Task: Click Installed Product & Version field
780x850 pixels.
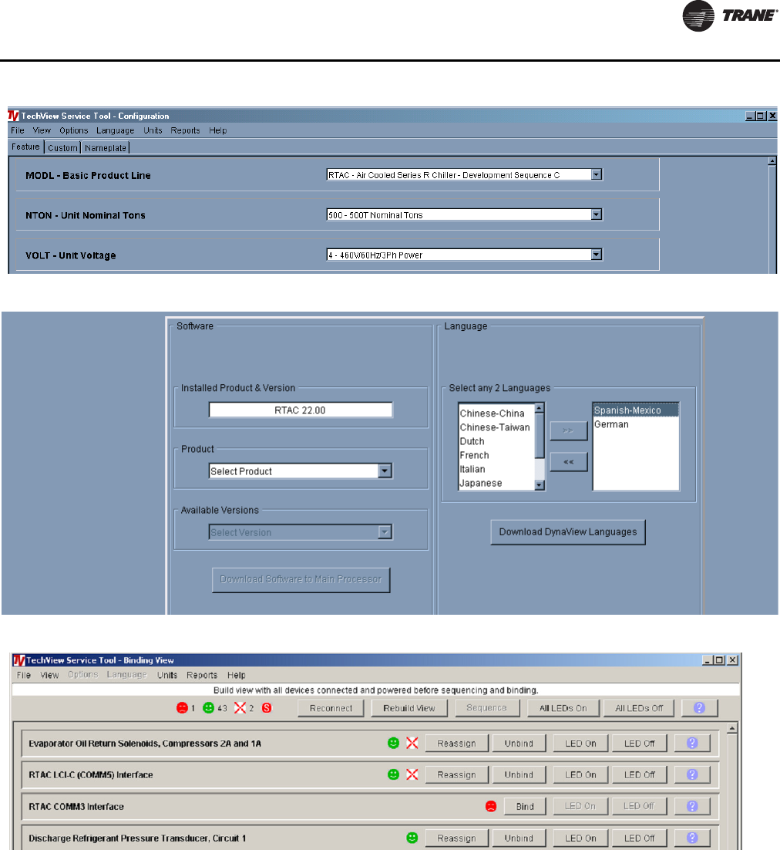Action: 301,410
